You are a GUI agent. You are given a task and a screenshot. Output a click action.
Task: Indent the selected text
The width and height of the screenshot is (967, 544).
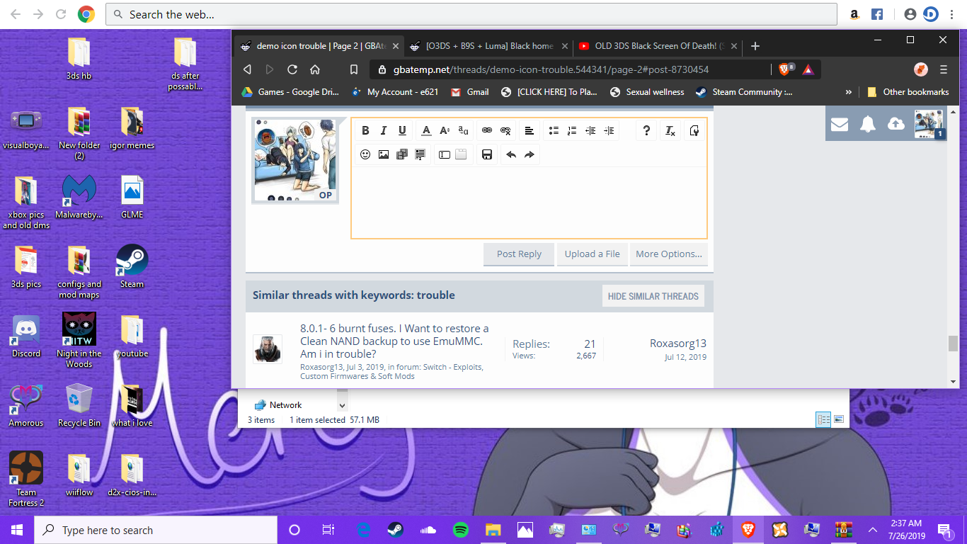[609, 130]
